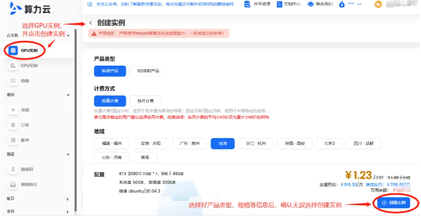Select region 陕西·西安

tap(295, 144)
